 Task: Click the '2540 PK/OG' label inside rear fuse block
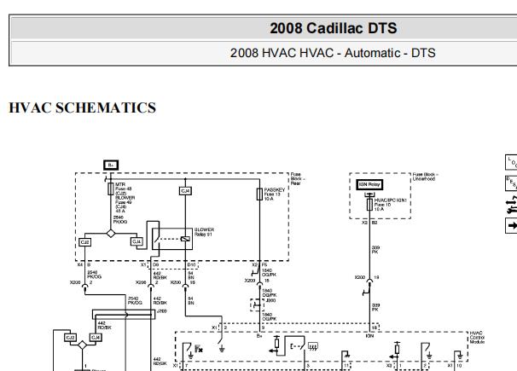pyautogui.click(x=120, y=220)
